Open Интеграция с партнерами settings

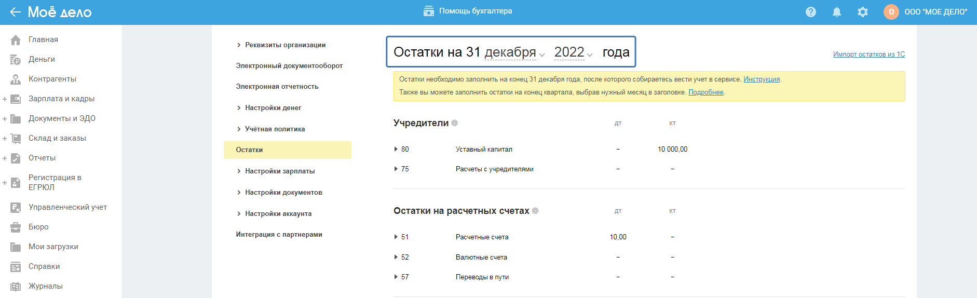click(x=279, y=235)
